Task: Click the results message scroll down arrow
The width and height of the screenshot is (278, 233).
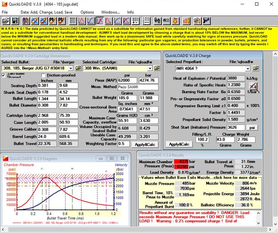Action: [259, 223]
